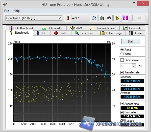Open options via the yellow gears icon
Viewport: 151px width, 132px height.
[117, 18]
